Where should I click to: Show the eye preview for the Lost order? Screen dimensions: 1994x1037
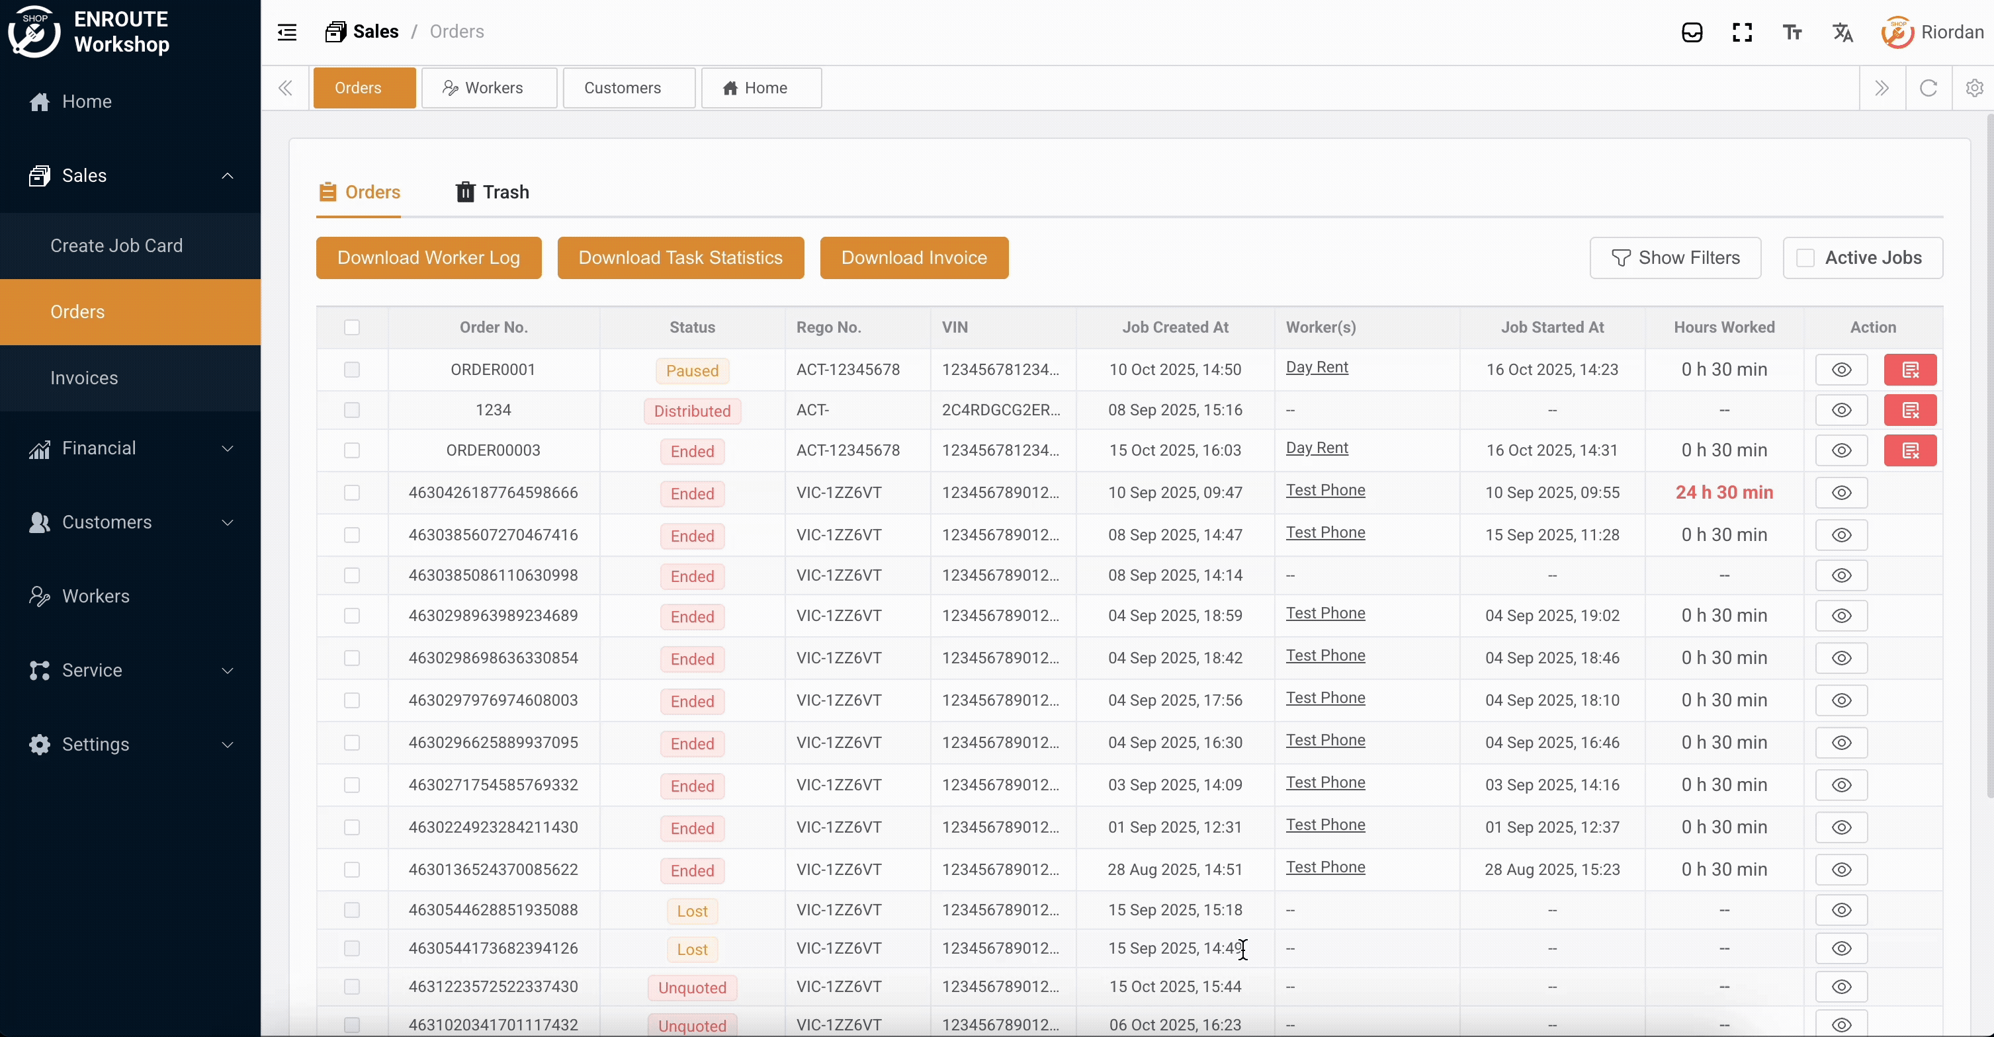pyautogui.click(x=1842, y=910)
